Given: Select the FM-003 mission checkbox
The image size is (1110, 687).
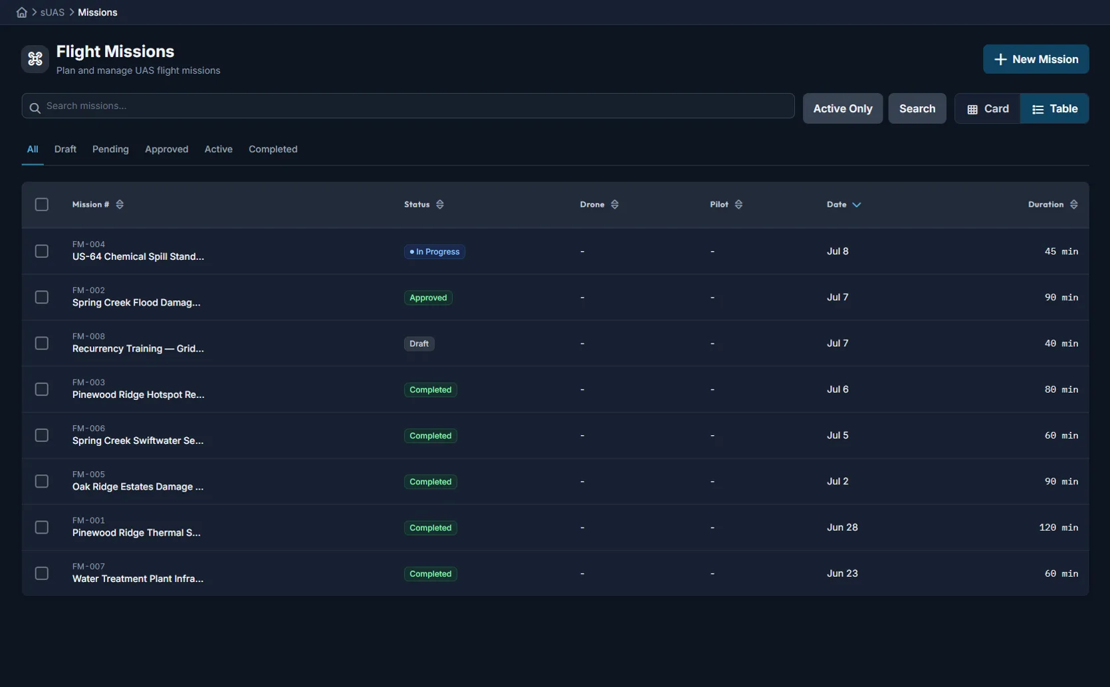Looking at the screenshot, I should (42, 389).
